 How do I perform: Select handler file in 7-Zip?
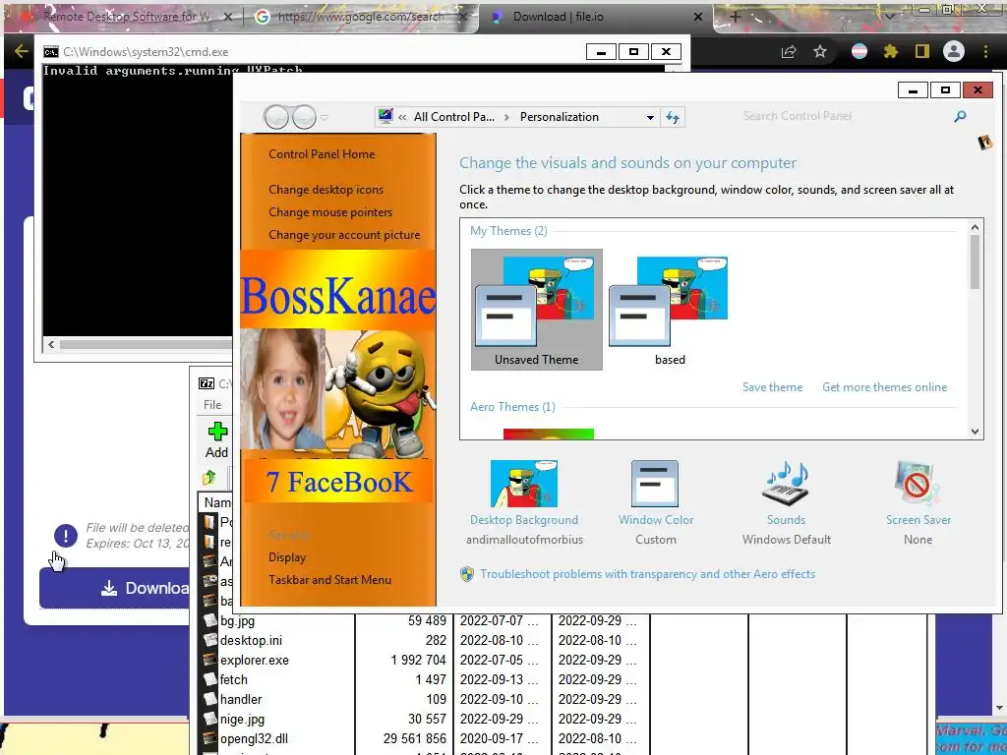tap(241, 699)
